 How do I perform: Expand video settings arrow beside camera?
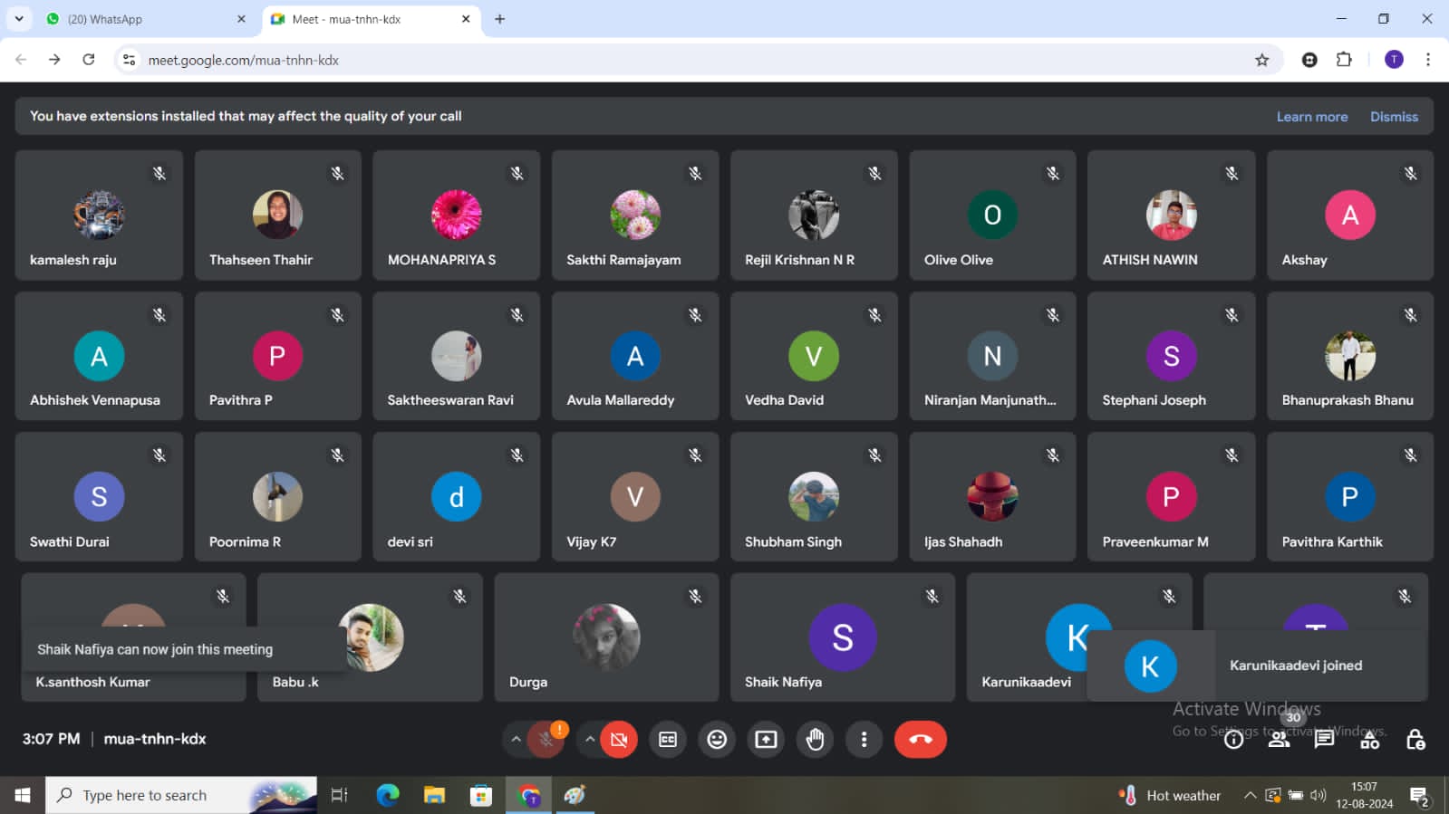point(590,740)
